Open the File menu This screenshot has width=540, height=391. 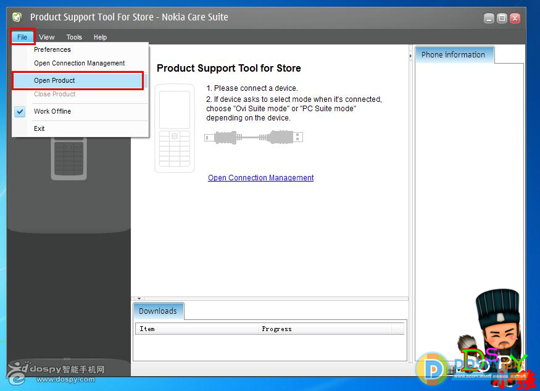click(22, 37)
